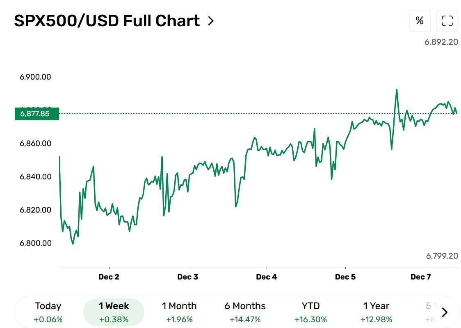
Task: Toggle percent scale with the % icon
Action: pyautogui.click(x=420, y=21)
